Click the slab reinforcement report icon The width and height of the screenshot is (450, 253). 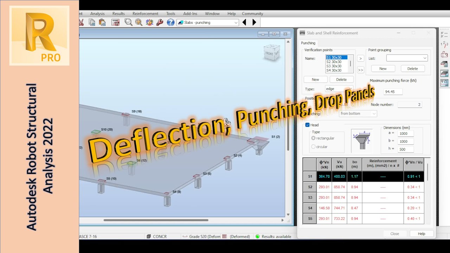[x=444, y=64]
